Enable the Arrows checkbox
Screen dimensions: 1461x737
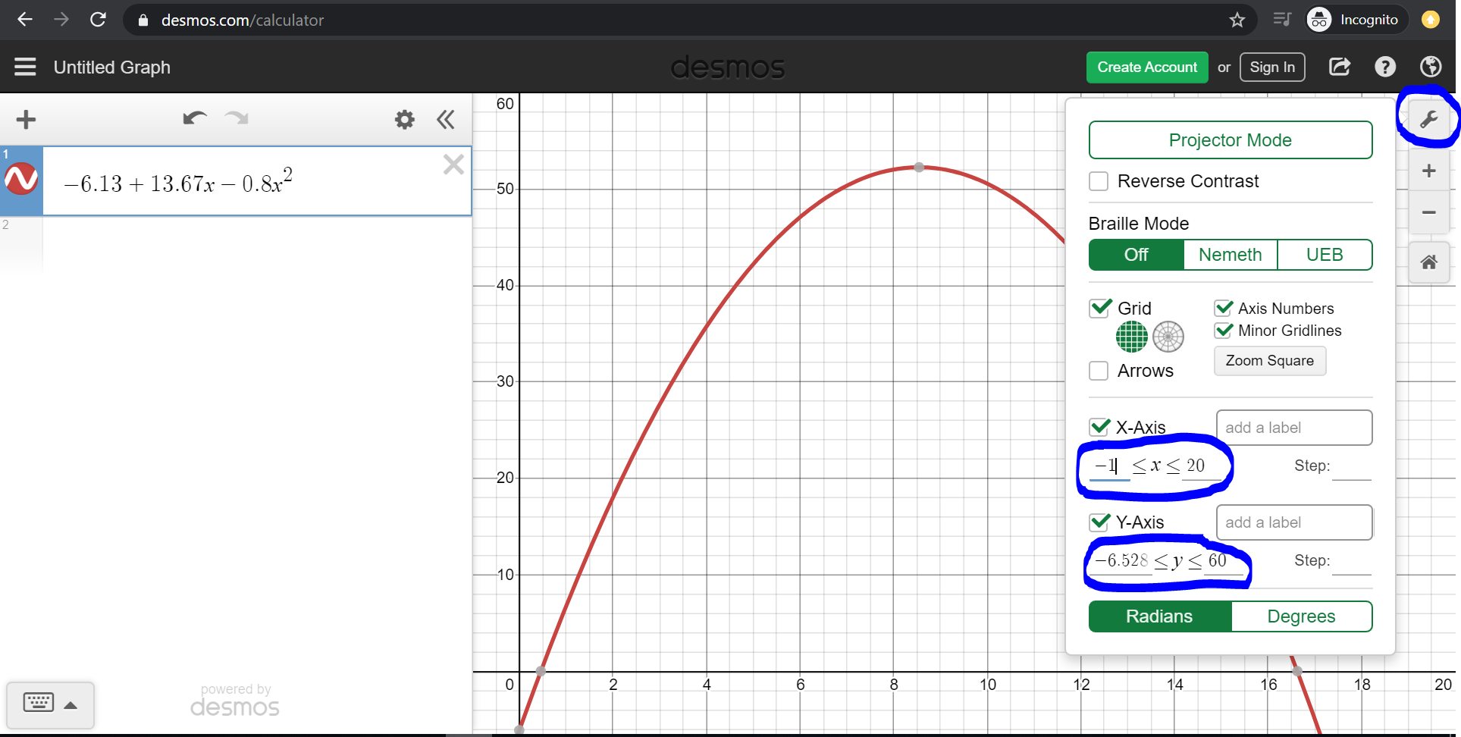1099,371
